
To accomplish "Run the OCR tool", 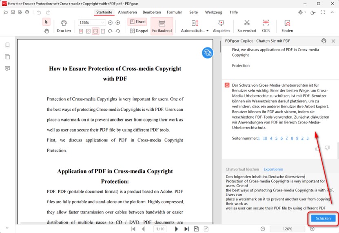I will pos(266,27).
